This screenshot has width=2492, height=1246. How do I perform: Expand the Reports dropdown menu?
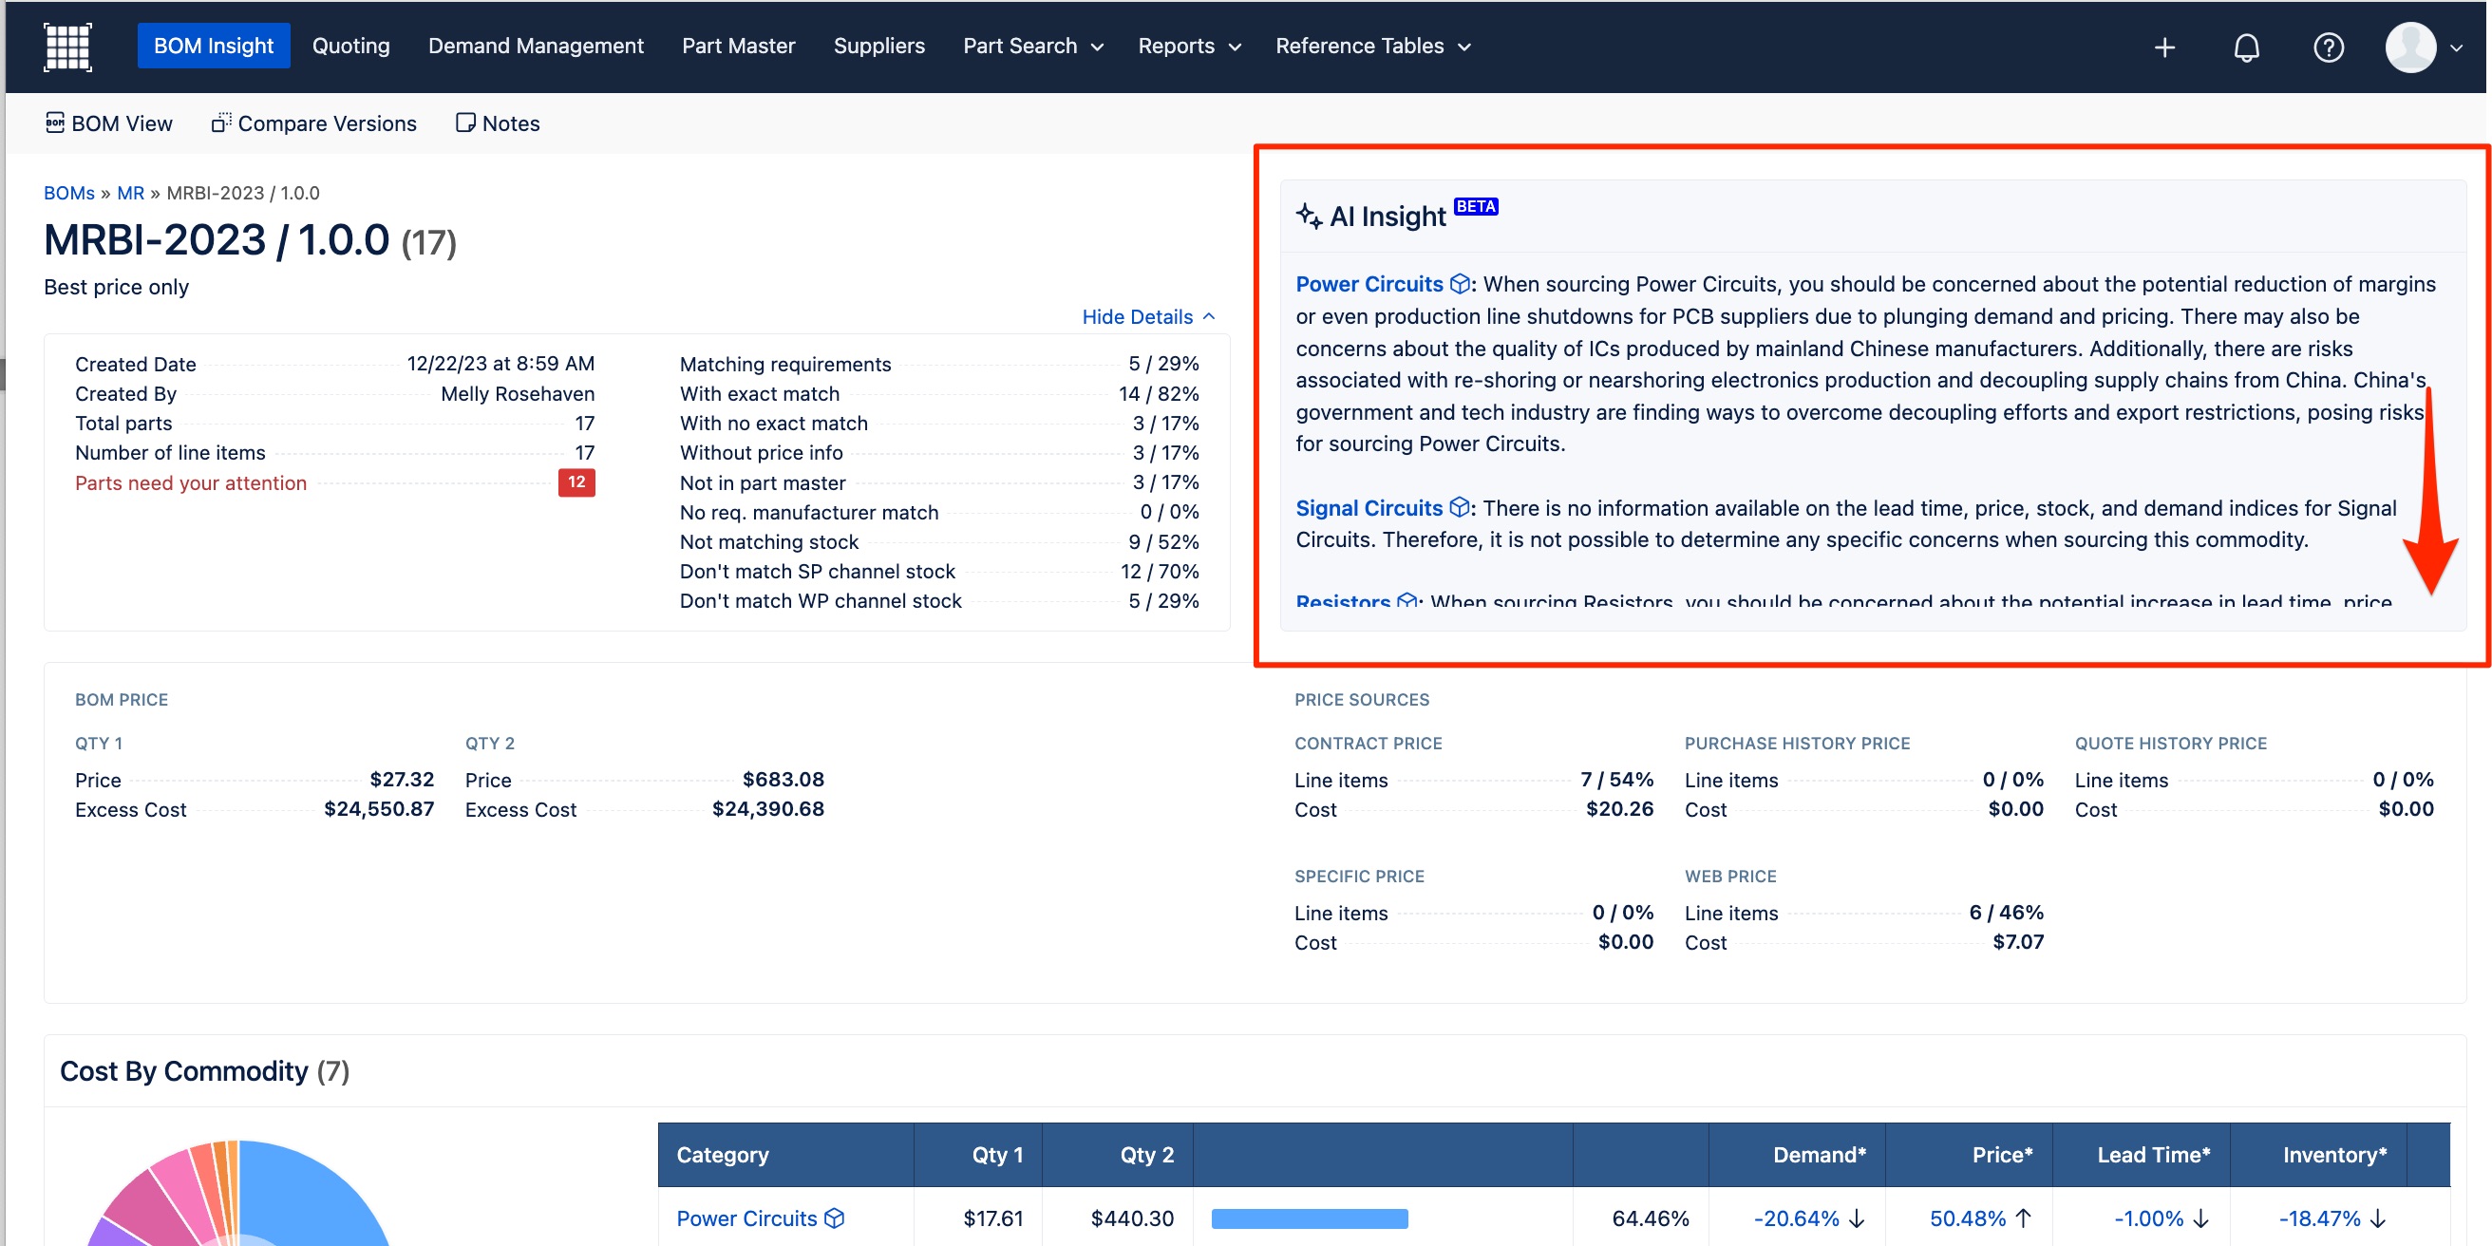1189,46
